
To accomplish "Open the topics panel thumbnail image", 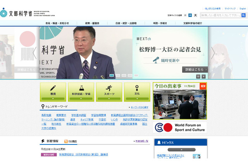I will (196, 156).
